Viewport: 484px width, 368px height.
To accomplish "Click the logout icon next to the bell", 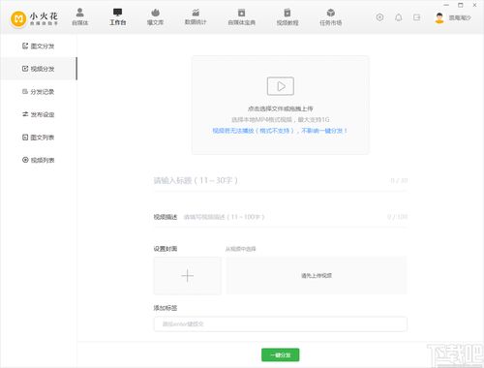I will click(x=417, y=17).
